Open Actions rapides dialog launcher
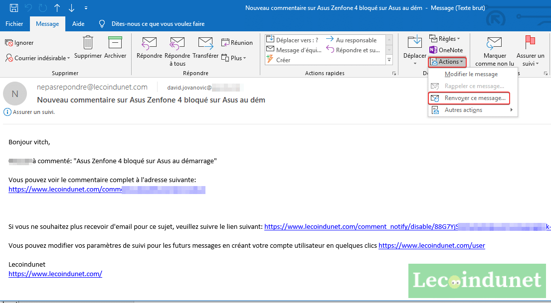551x303 pixels. pos(394,73)
